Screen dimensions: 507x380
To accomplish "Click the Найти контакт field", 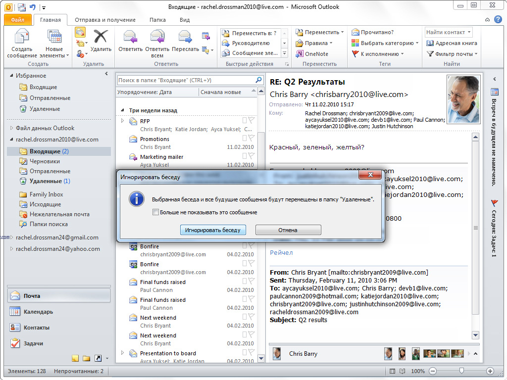I will tap(449, 32).
